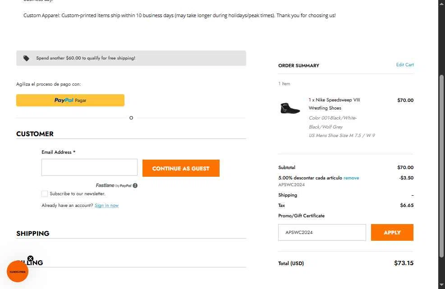The image size is (445, 289).
Task: Click the Tax value $6.65
Action: [x=407, y=205]
